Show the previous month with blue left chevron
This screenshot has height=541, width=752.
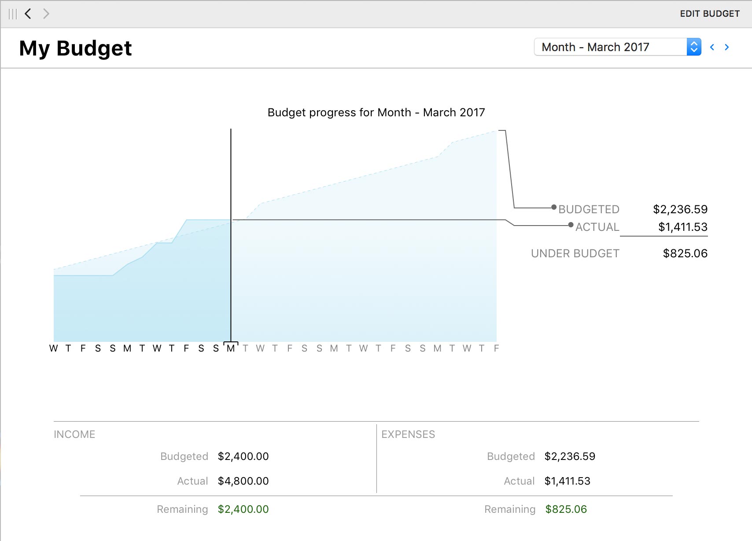tap(712, 47)
